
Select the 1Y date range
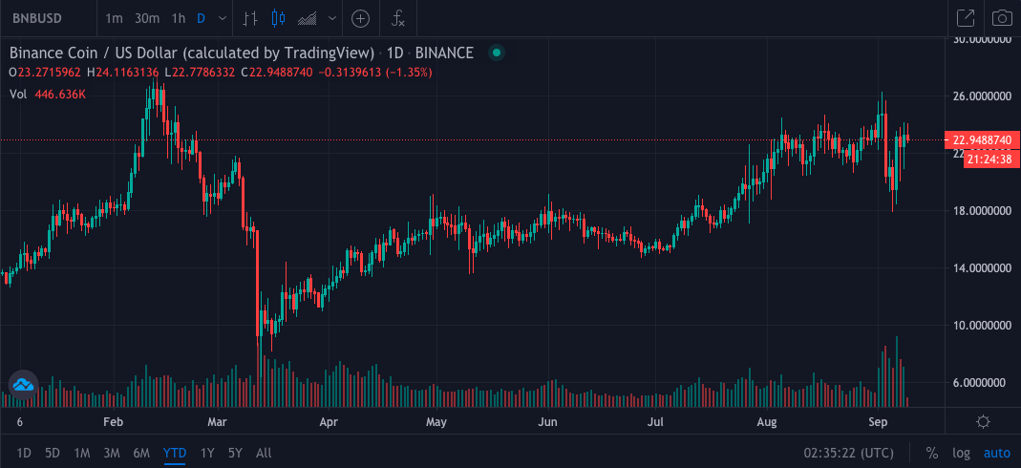coord(207,453)
